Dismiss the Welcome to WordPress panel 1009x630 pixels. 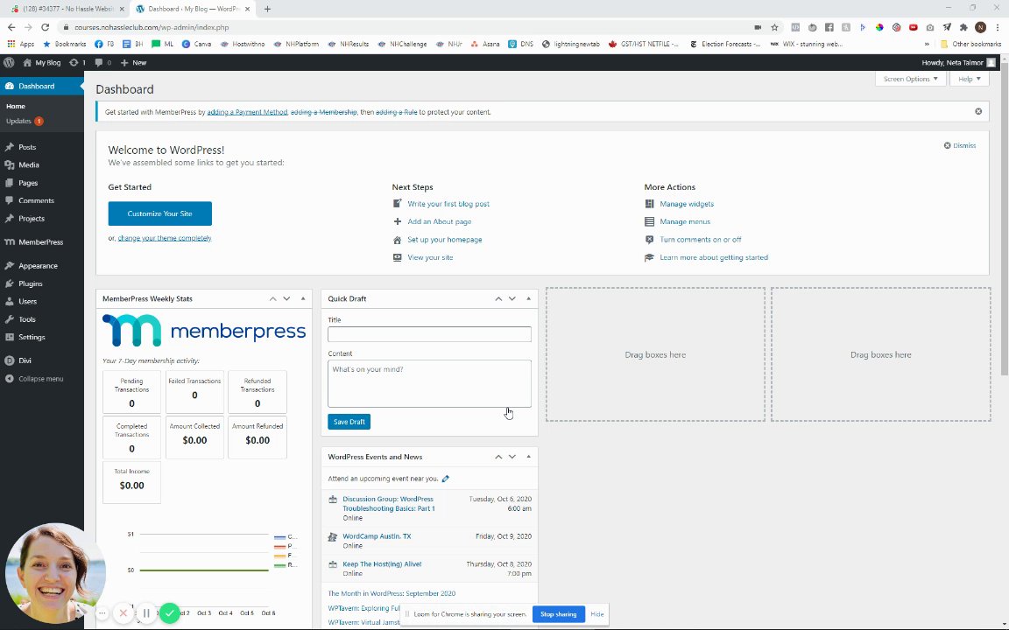[x=959, y=145]
